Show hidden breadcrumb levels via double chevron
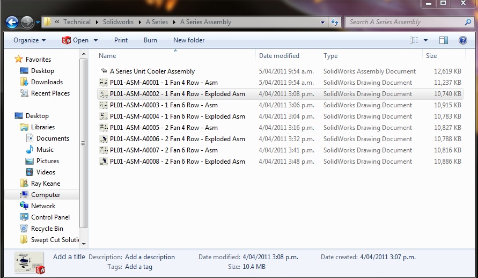Image resolution: width=478 pixels, height=278 pixels. click(x=57, y=22)
